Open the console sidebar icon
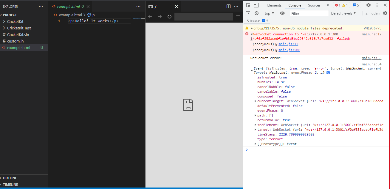 (x=248, y=13)
